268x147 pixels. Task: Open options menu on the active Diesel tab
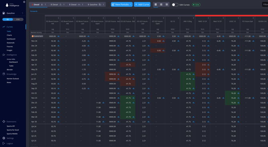(45, 5)
